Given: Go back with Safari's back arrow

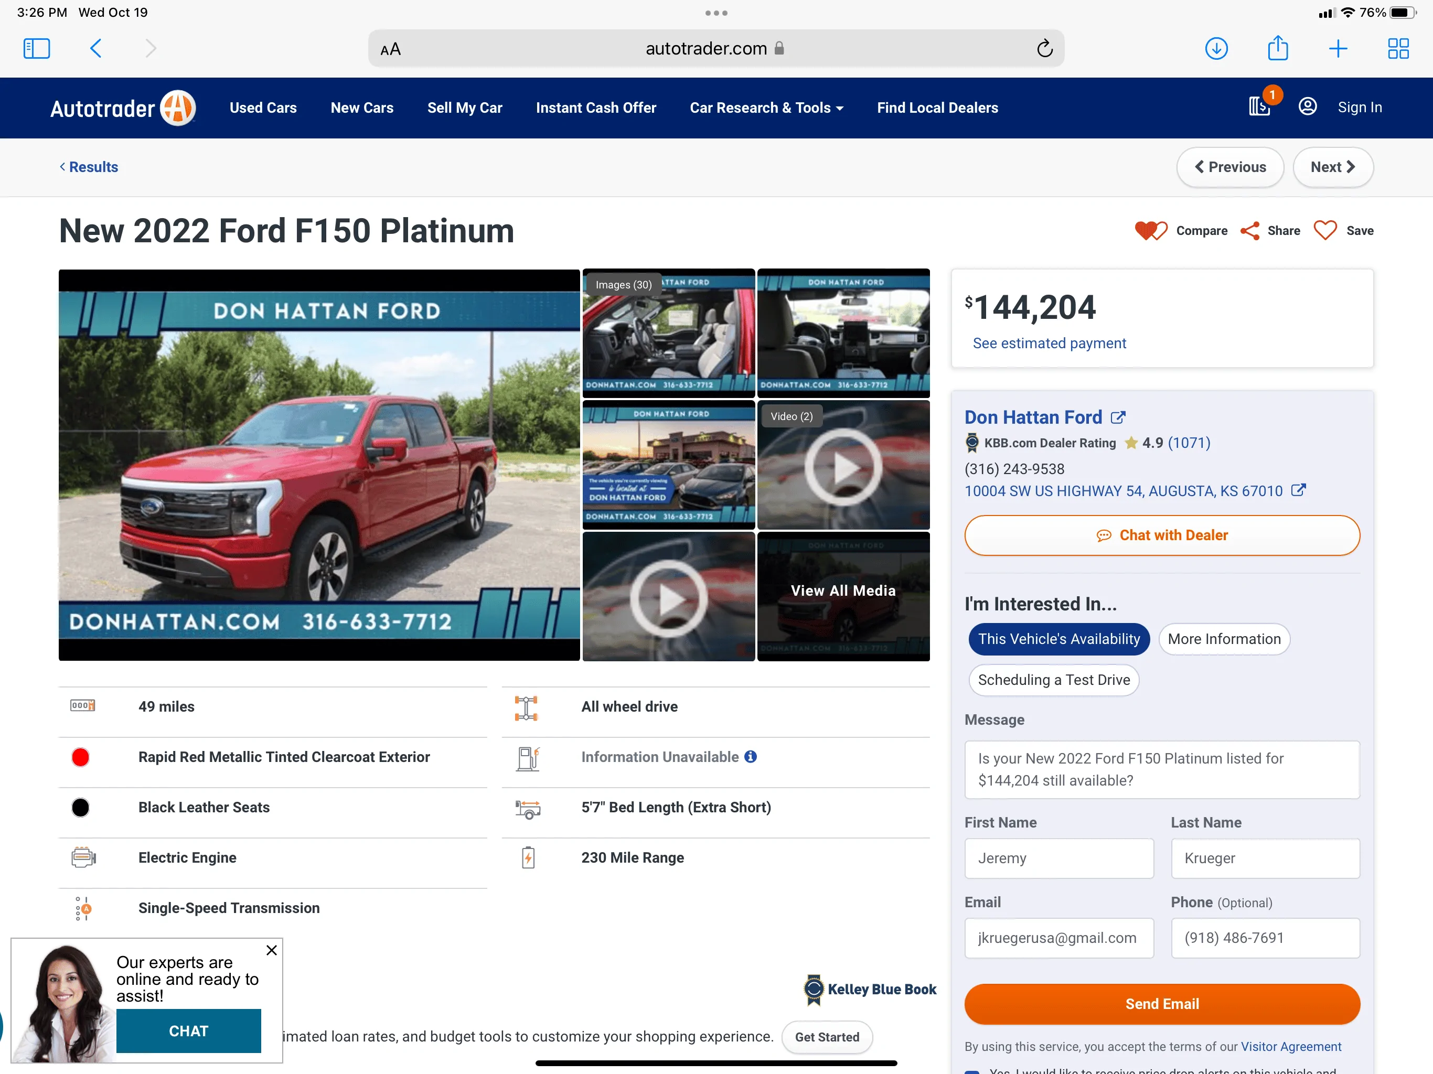Looking at the screenshot, I should [x=96, y=49].
